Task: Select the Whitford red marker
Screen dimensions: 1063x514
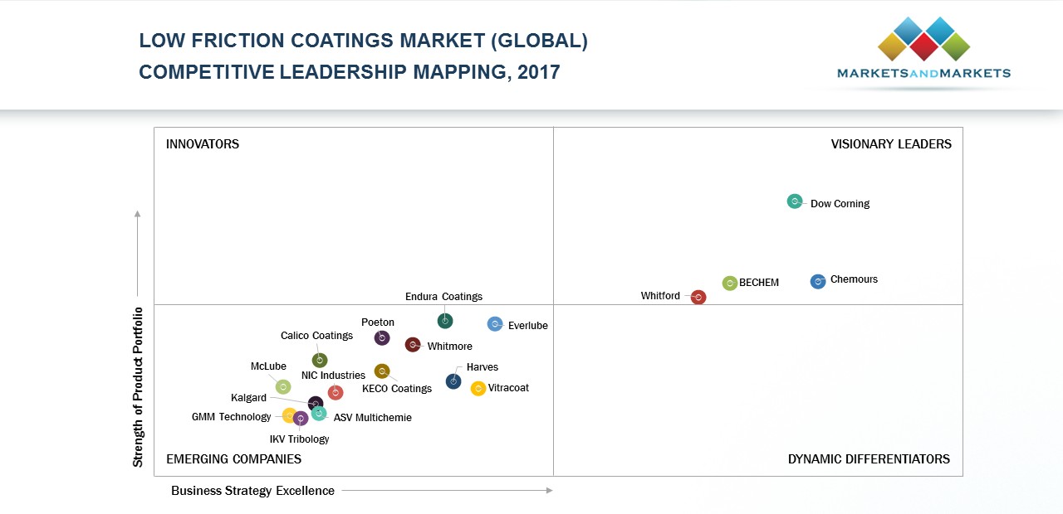Action: coord(698,297)
